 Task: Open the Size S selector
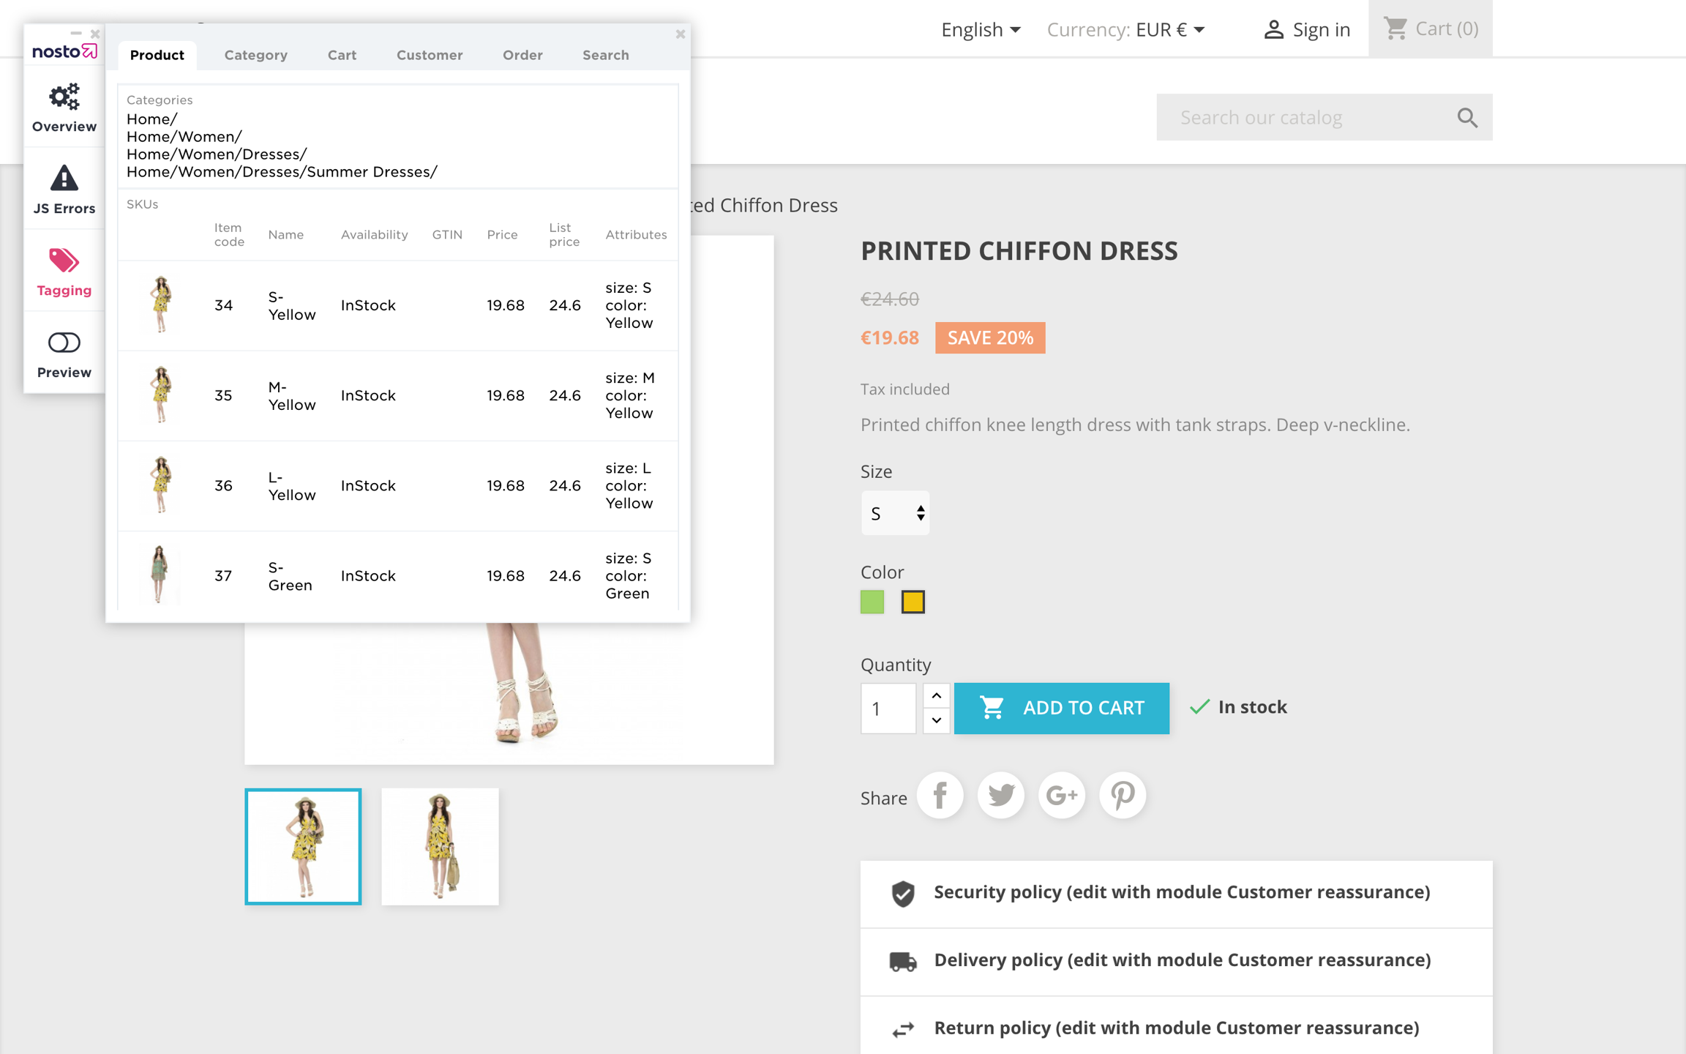pyautogui.click(x=895, y=513)
